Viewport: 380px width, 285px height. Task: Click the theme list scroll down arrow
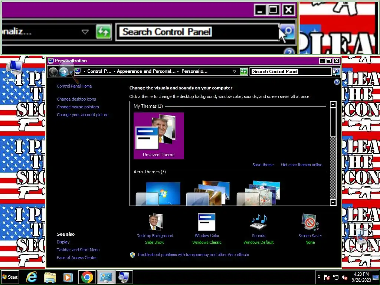click(x=333, y=202)
